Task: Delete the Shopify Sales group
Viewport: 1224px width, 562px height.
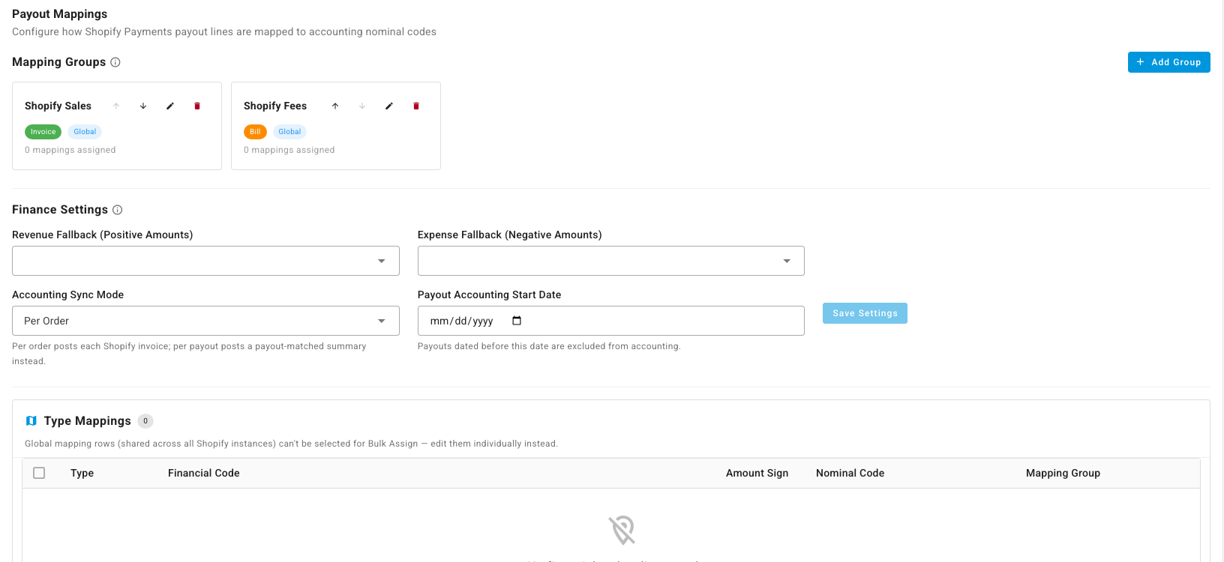Action: 197,106
